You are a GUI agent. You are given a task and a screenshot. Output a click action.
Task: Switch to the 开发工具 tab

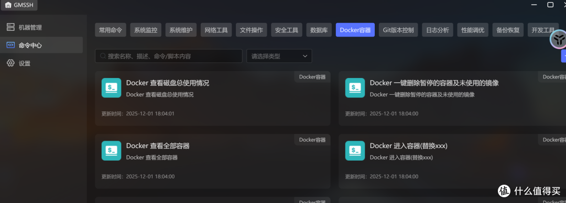(x=543, y=30)
